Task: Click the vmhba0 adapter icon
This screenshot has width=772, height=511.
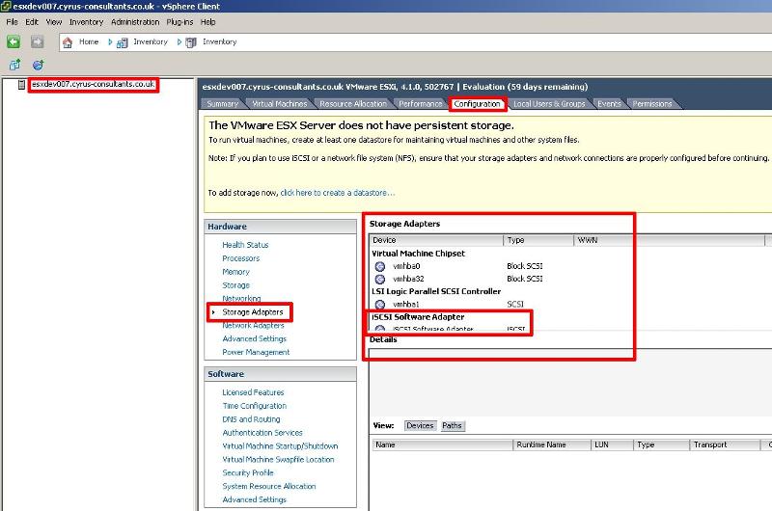Action: click(379, 266)
